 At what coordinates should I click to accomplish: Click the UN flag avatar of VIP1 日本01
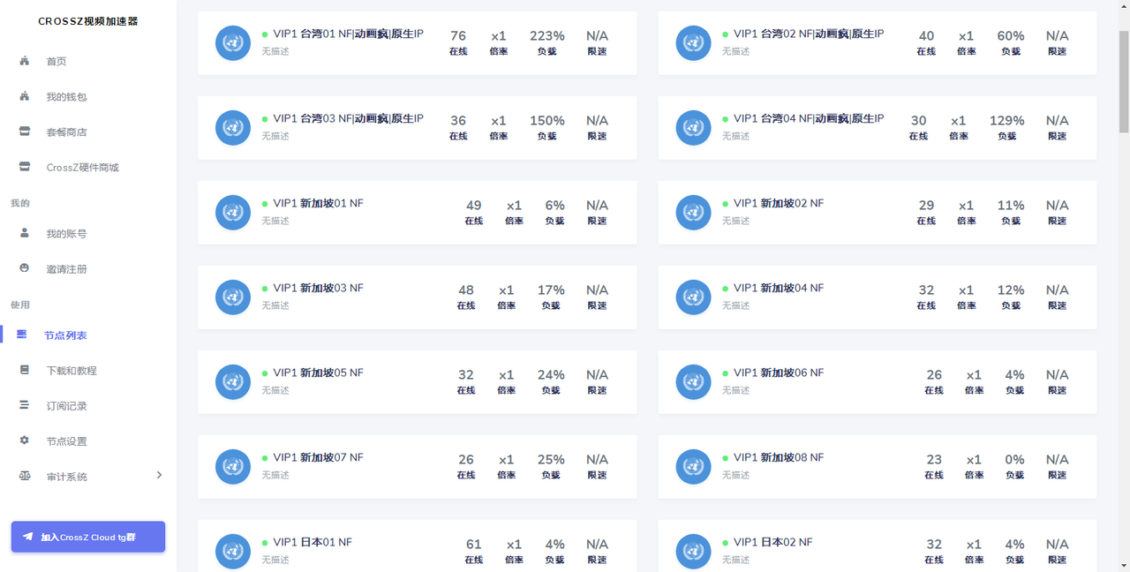233,552
